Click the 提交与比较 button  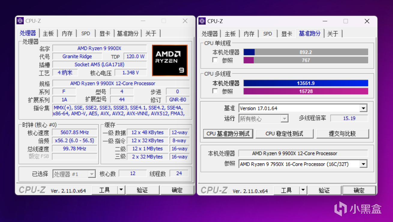[x=342, y=134]
